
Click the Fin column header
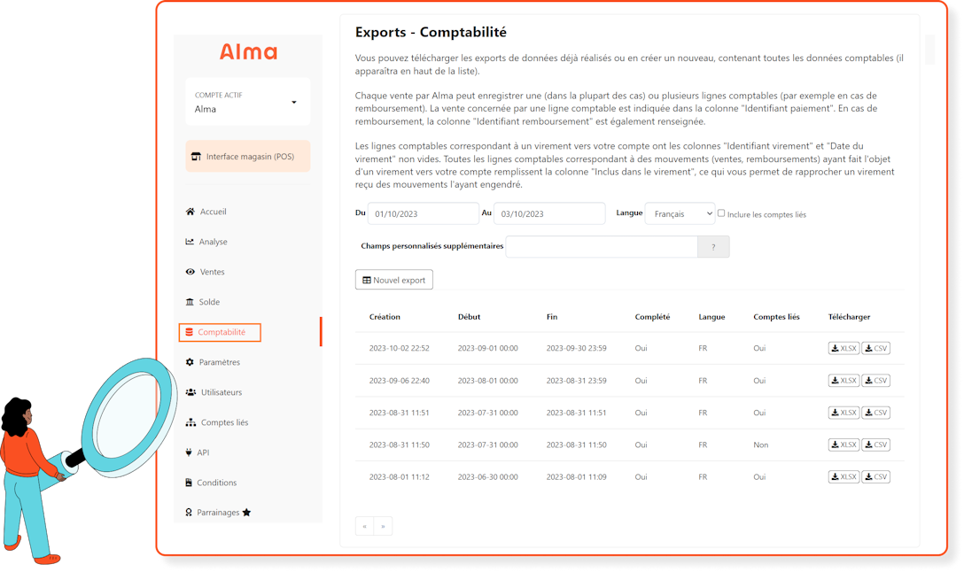coord(551,316)
